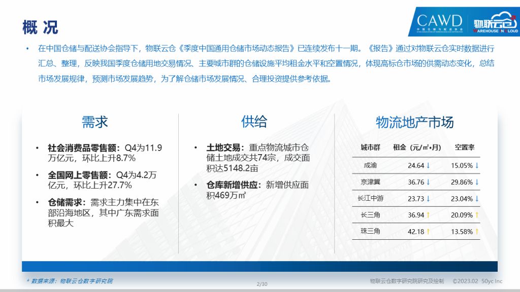Click the rent value 42.18

click(x=416, y=232)
